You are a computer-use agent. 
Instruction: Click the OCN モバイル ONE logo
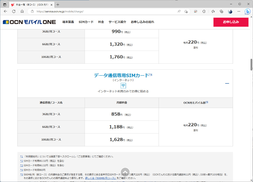tap(29, 22)
